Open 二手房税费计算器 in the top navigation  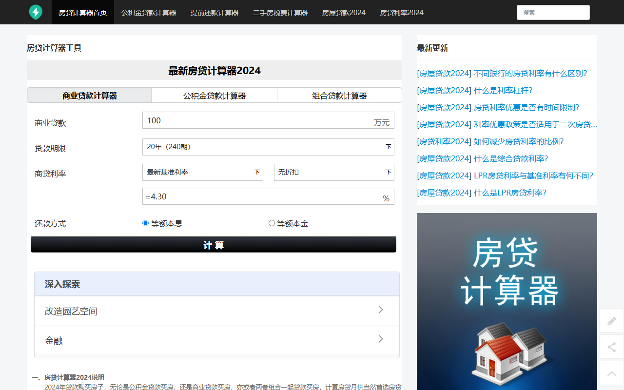click(280, 12)
